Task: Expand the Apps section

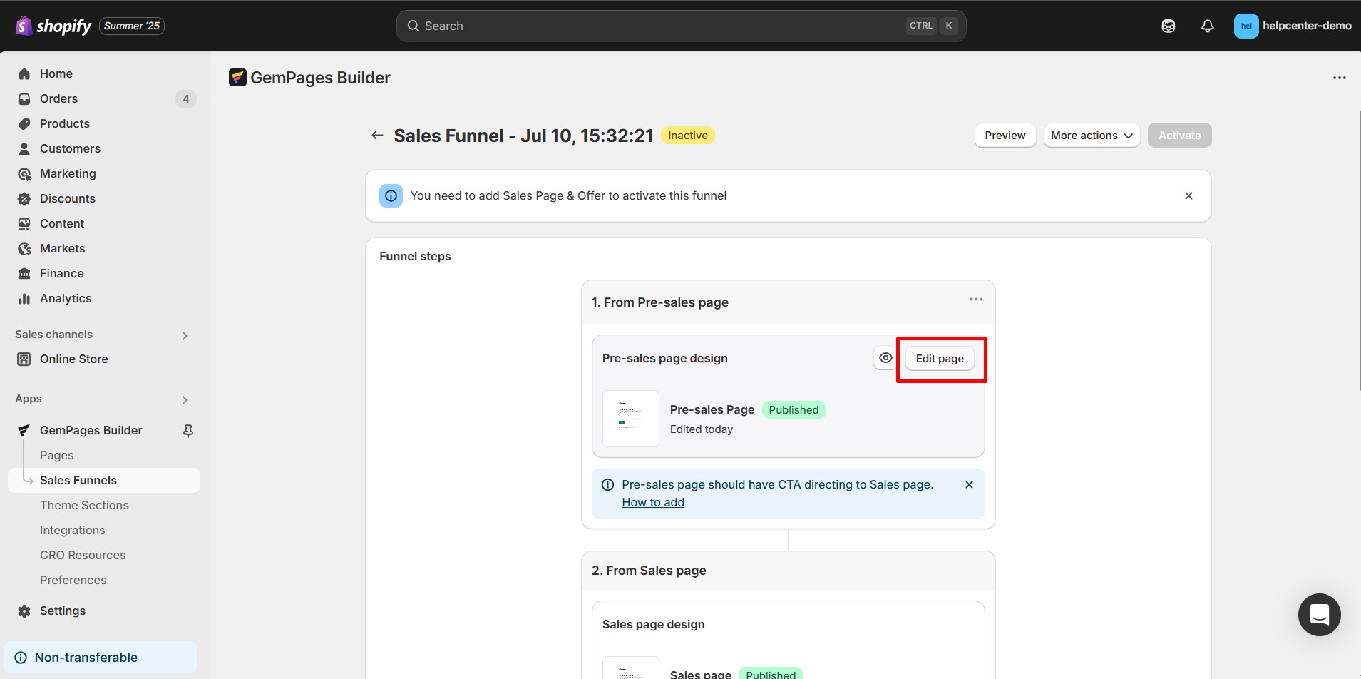Action: click(x=185, y=399)
